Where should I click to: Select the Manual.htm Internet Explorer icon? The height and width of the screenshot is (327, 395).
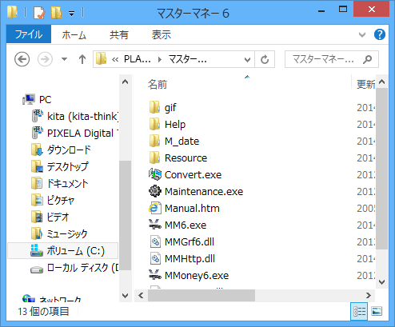(155, 208)
